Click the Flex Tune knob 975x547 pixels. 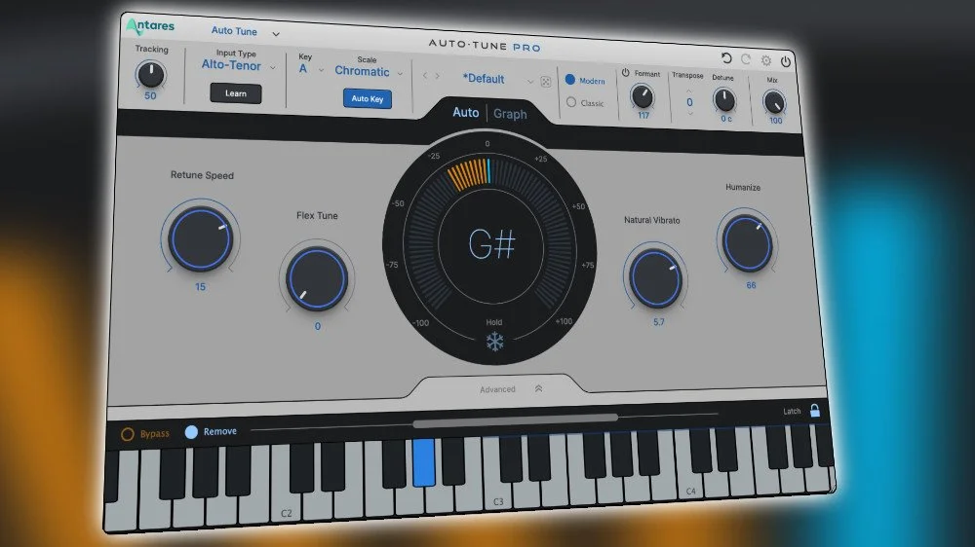(317, 278)
